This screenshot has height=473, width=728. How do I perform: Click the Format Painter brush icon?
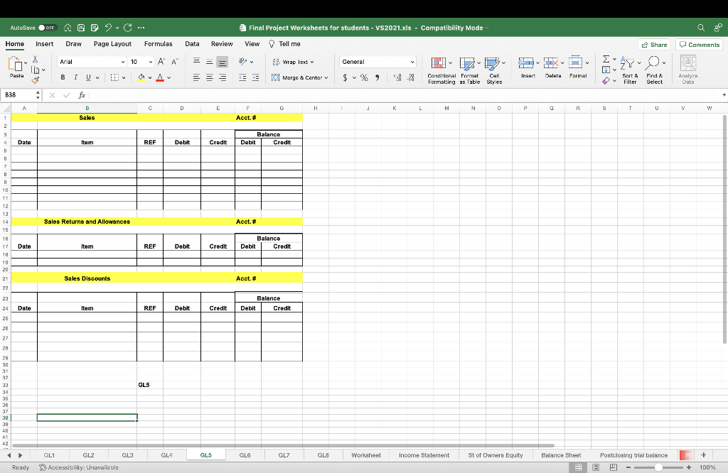[x=36, y=80]
